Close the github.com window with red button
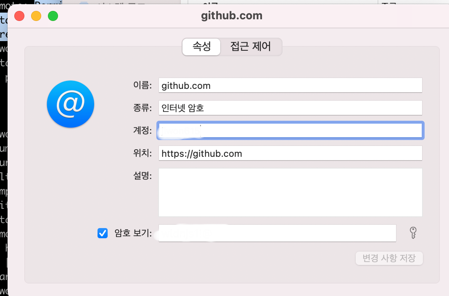 (19, 16)
